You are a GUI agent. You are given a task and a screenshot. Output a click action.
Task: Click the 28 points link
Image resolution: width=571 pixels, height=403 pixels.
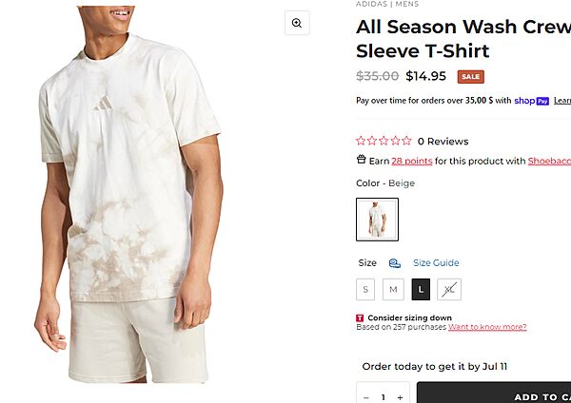[411, 162]
